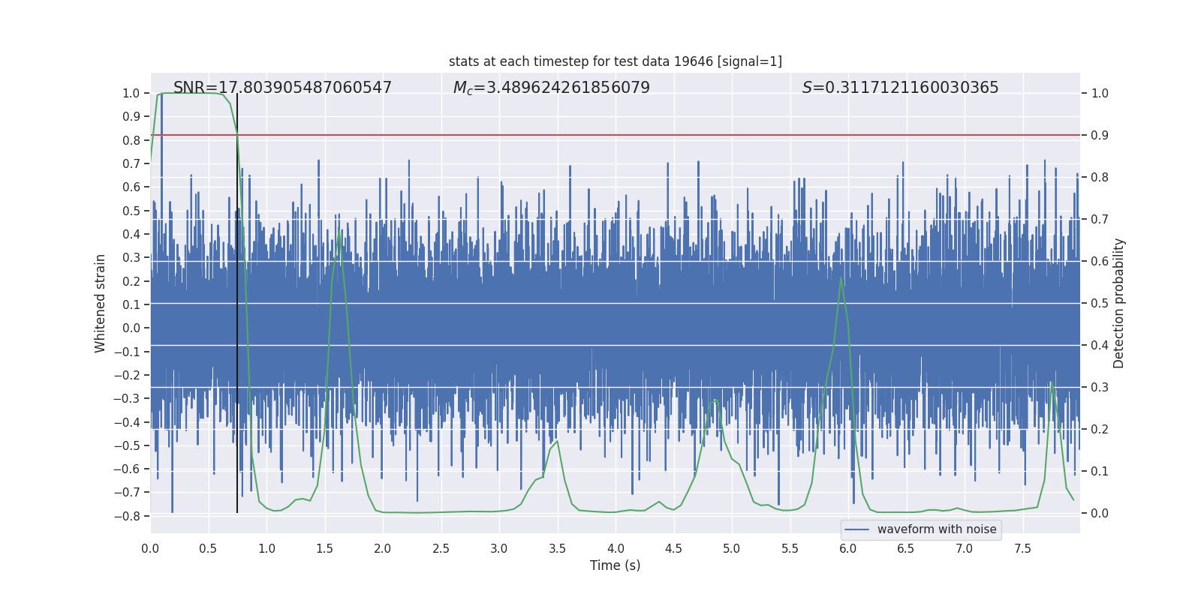Click the "Time (s)" x-axis label

click(x=615, y=565)
